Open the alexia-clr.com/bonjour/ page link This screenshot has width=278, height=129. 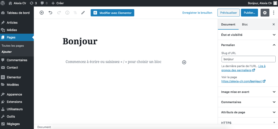244,81
